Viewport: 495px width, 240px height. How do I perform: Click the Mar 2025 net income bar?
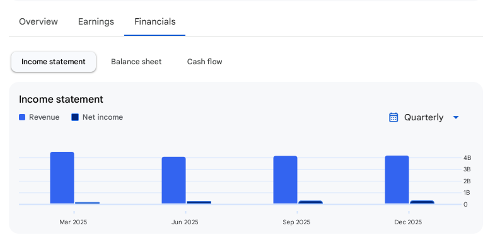tap(88, 203)
